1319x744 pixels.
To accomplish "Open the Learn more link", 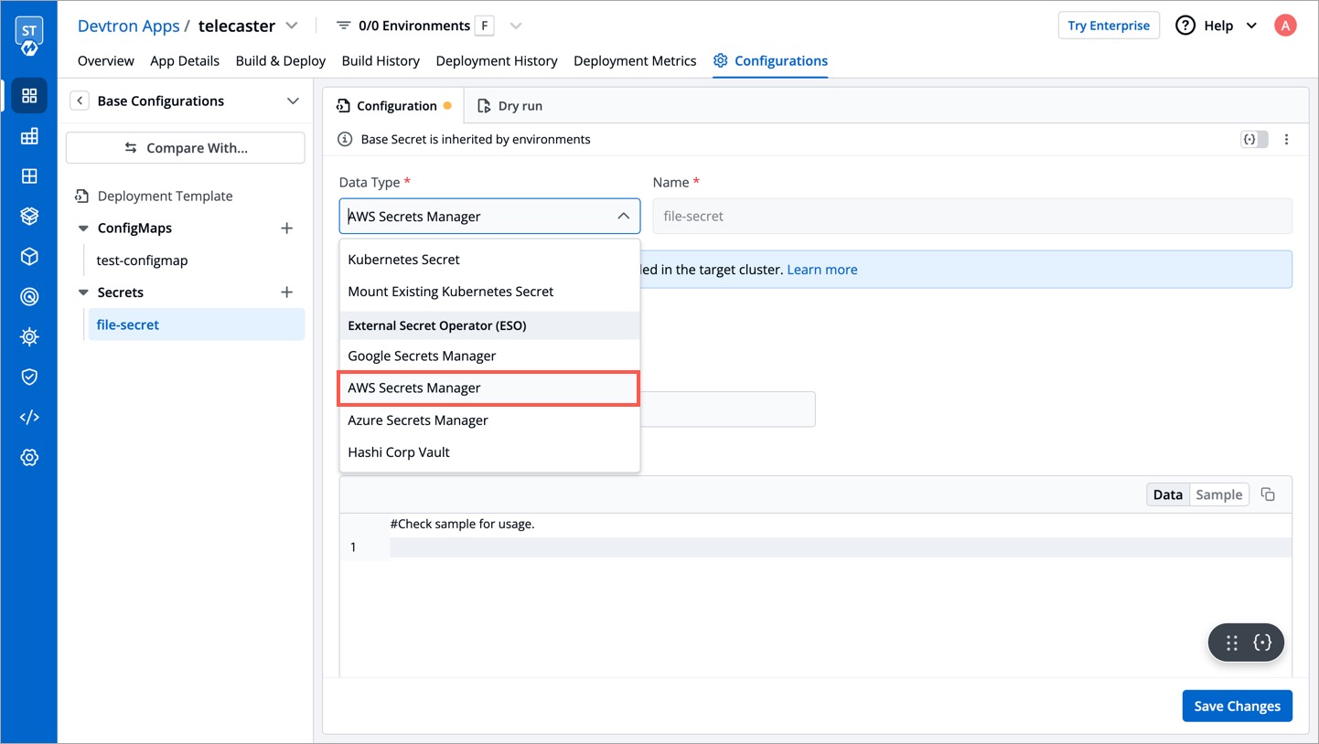I will tap(821, 269).
